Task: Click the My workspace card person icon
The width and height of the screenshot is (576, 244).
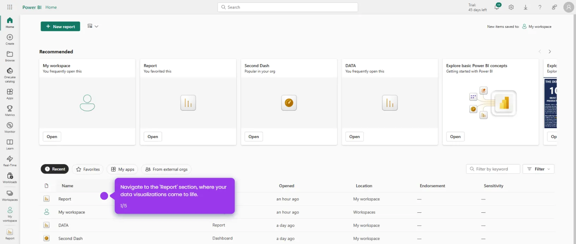Action: [87, 103]
